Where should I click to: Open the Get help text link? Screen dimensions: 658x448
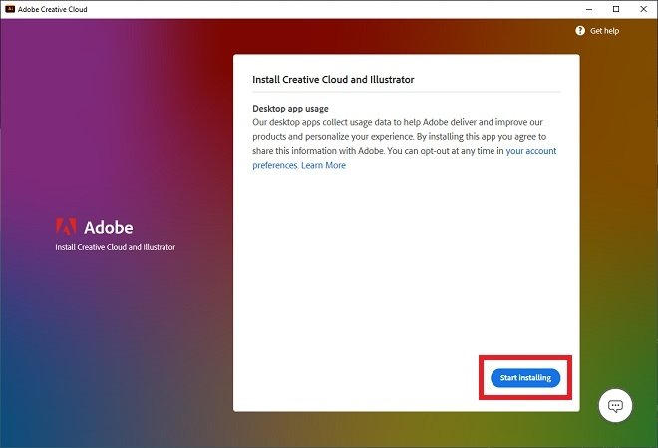coord(604,31)
